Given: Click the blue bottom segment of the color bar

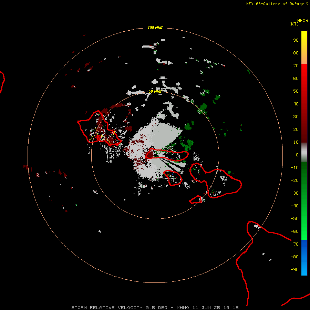Looking at the screenshot, I should coord(304,258).
